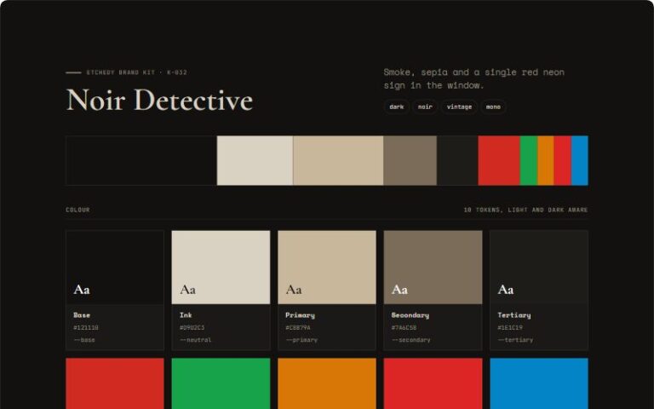Open the Tertiary colour card swatch

[539, 267]
